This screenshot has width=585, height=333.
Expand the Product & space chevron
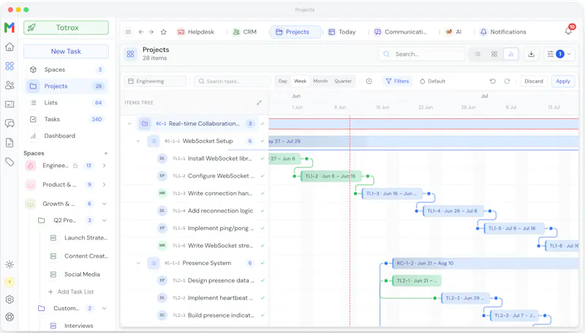coord(104,184)
